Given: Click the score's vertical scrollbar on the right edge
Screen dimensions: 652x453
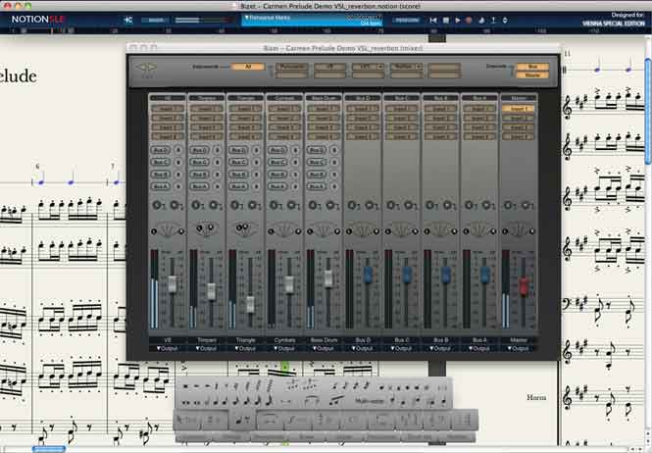Looking at the screenshot, I should (x=648, y=111).
